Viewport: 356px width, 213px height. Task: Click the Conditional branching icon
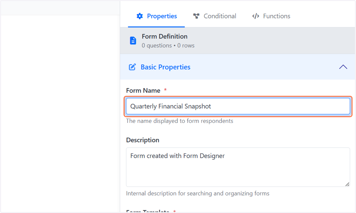pos(196,16)
